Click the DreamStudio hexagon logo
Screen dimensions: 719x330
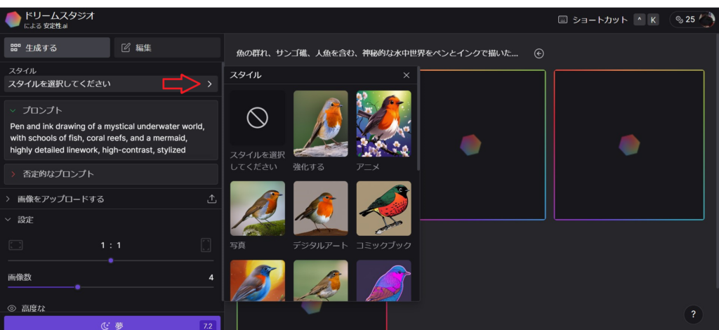pyautogui.click(x=13, y=19)
